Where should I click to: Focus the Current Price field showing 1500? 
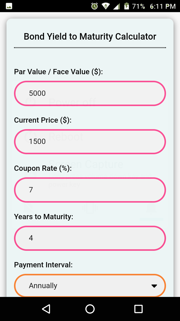pos(90,142)
